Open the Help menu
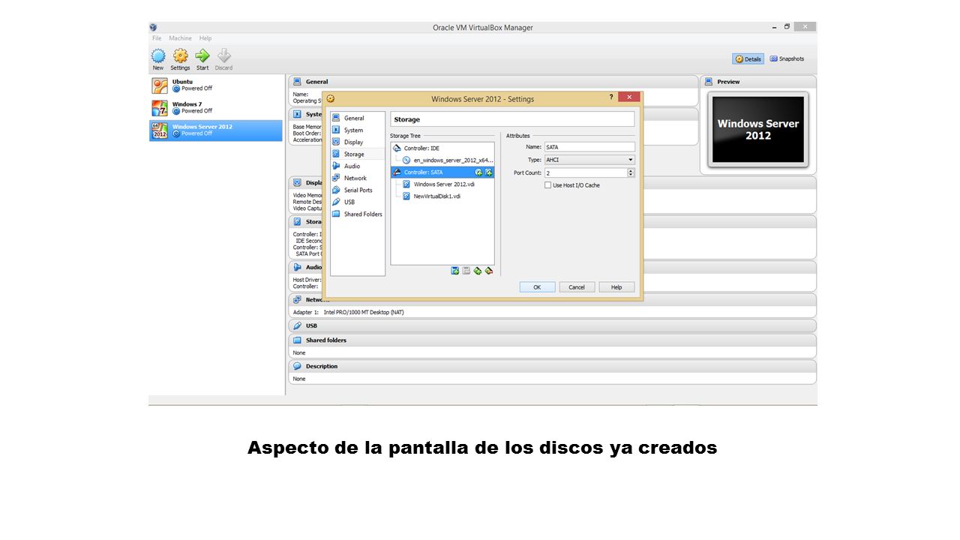 pos(205,38)
